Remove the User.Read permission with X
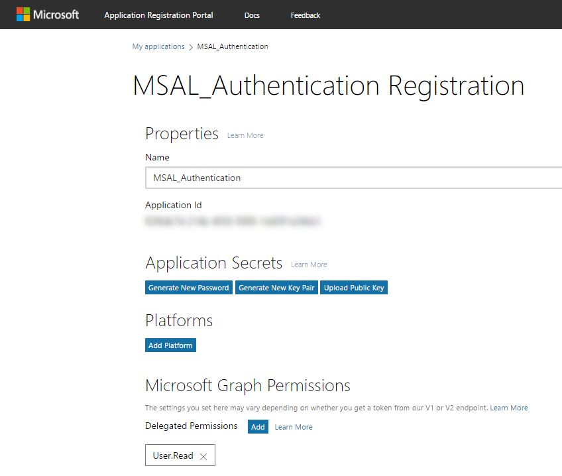 (x=203, y=456)
